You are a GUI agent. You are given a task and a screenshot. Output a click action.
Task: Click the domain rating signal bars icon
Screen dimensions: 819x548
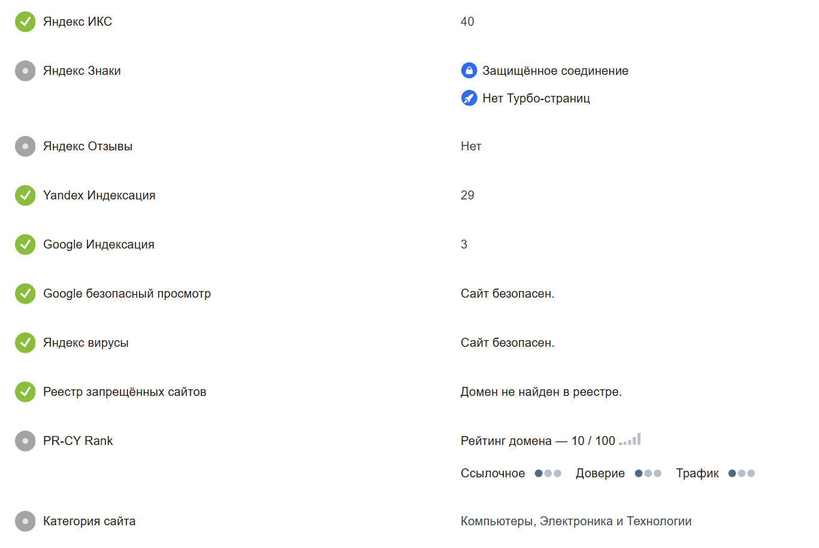630,440
